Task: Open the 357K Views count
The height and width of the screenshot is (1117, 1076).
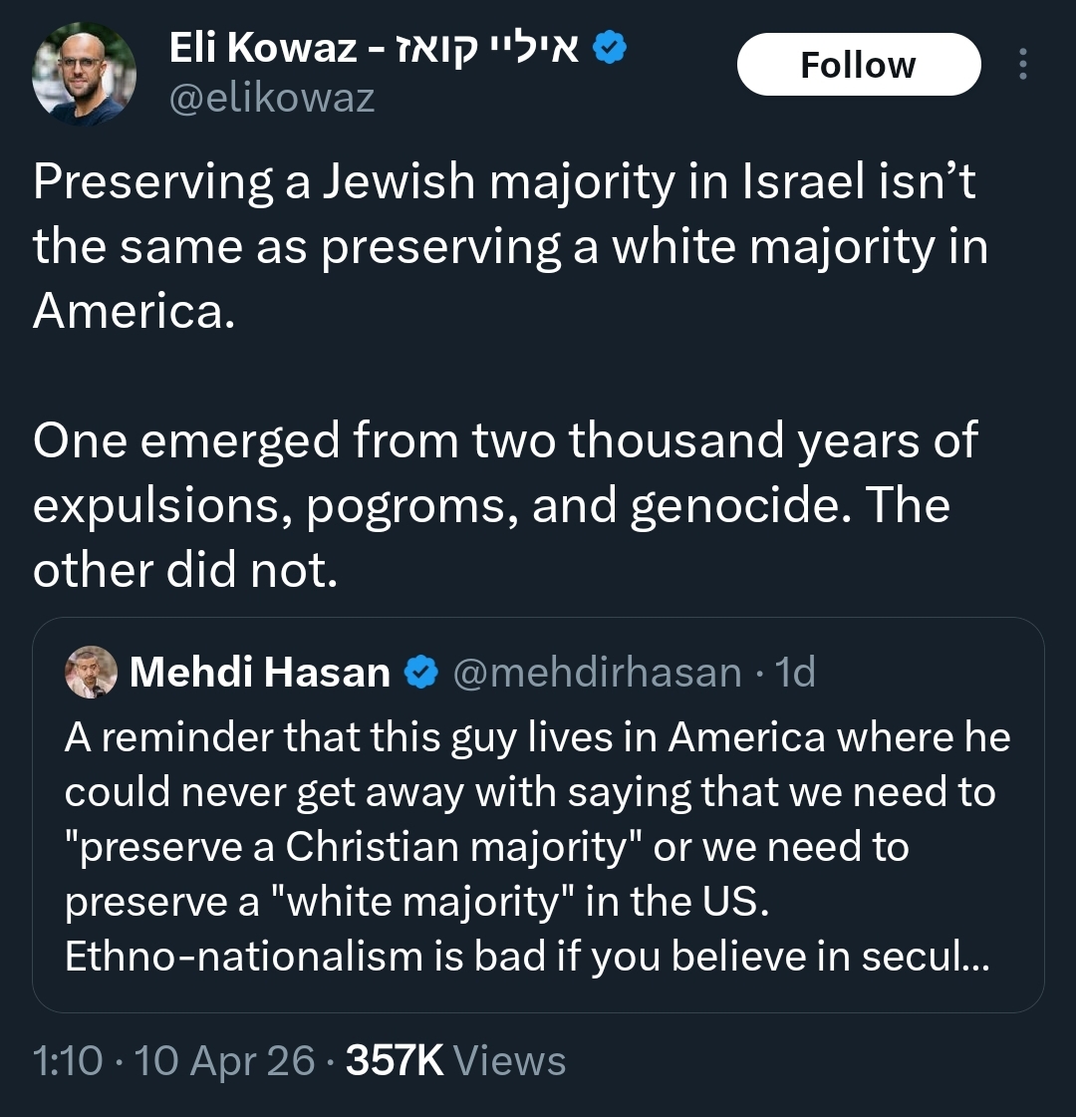Action: pos(395,1061)
